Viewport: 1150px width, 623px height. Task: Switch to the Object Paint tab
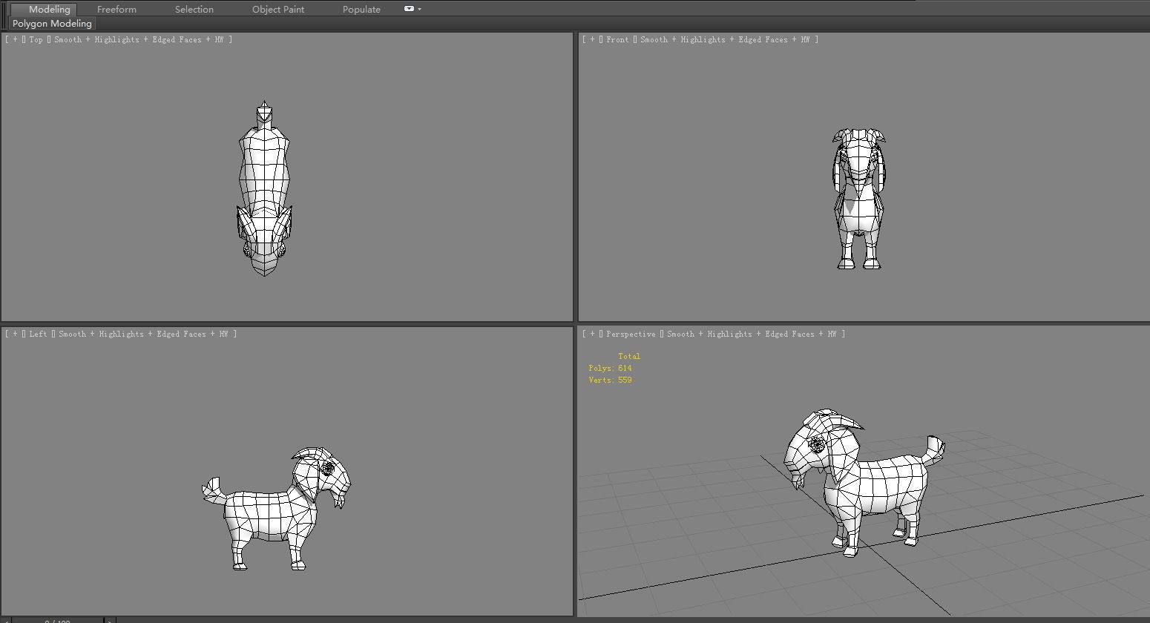(x=278, y=10)
